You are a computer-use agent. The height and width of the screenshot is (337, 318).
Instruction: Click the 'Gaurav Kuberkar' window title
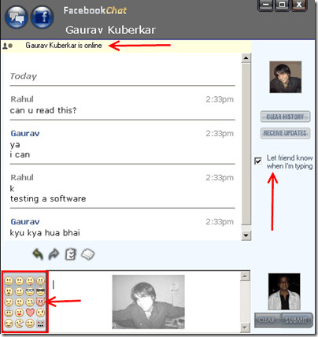[110, 30]
